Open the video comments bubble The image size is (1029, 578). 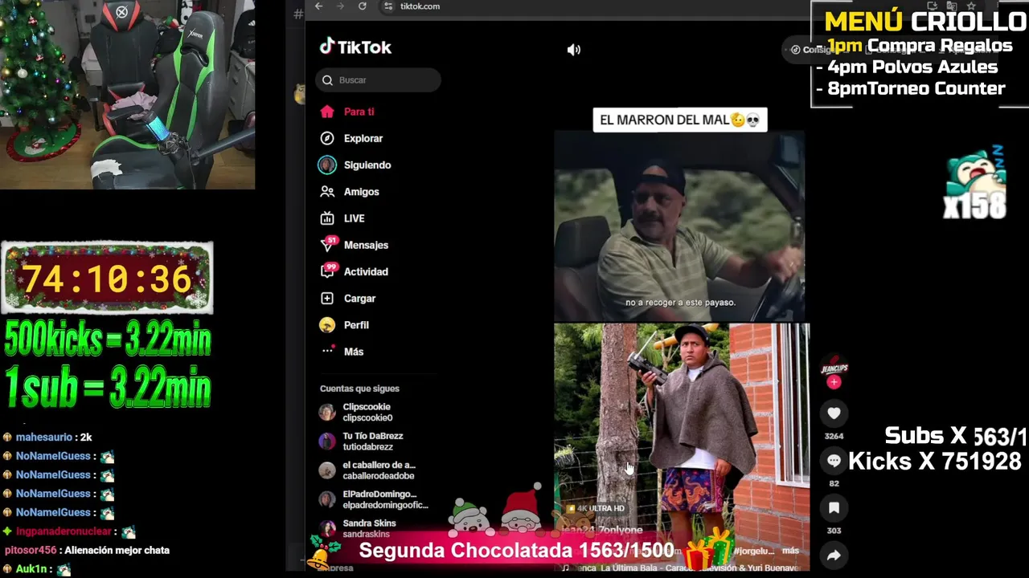click(x=834, y=461)
